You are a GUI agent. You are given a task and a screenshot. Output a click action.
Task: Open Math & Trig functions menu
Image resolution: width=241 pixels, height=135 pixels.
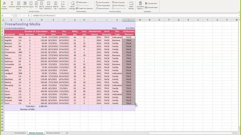pos(55,5)
